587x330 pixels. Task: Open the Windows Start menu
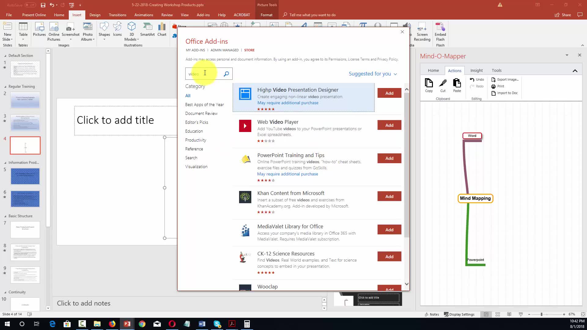tap(7, 324)
